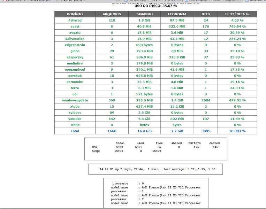This screenshot has height=209, width=266.
Task: Click total files value 1668
Action: (112, 131)
